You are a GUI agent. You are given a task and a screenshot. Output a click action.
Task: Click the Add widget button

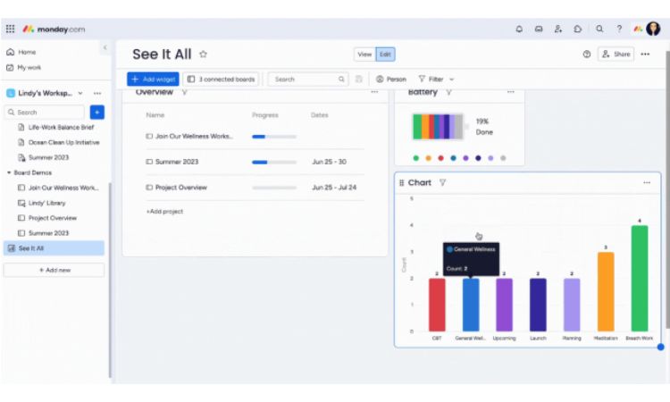click(x=153, y=80)
